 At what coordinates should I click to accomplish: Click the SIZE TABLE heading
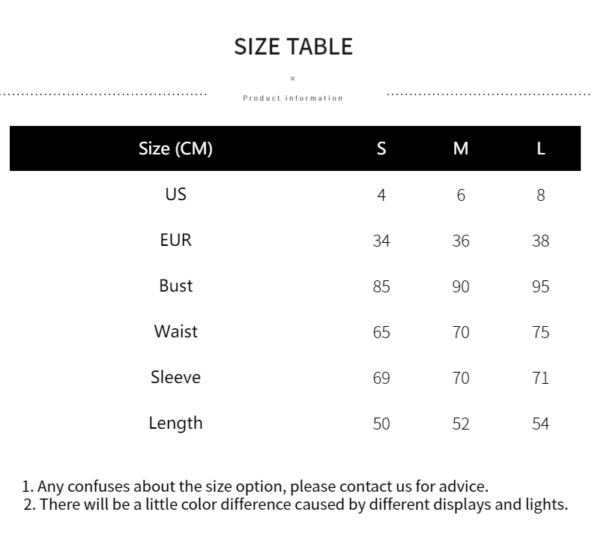point(293,46)
